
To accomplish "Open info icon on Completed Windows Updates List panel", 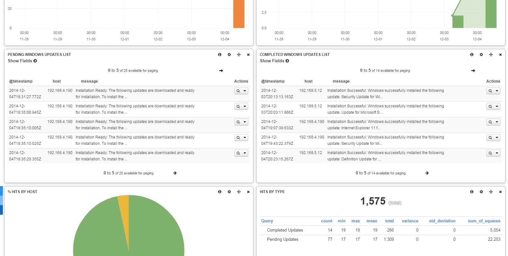I will pos(472,55).
